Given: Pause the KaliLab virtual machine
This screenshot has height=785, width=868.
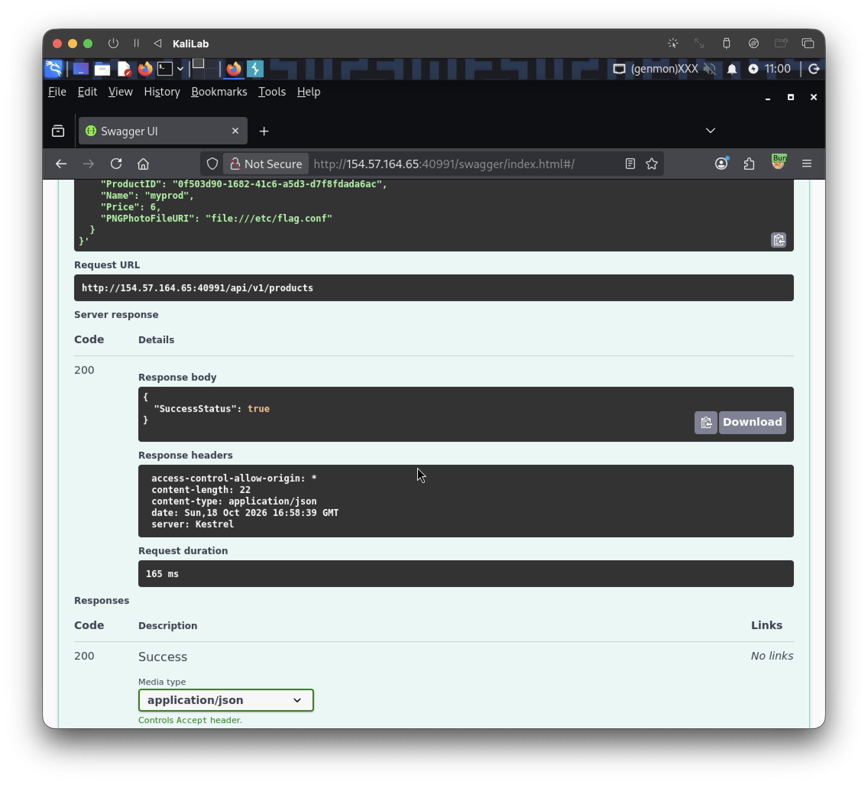Looking at the screenshot, I should click(x=136, y=44).
